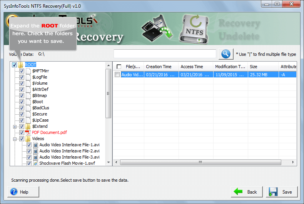Select the ROOT tree item label
This screenshot has width=304, height=204.
[30, 65]
